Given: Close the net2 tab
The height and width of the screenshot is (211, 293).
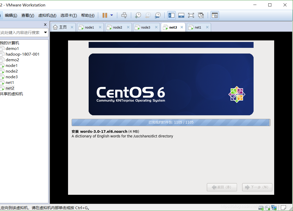Looking at the screenshot, I should [182, 27].
